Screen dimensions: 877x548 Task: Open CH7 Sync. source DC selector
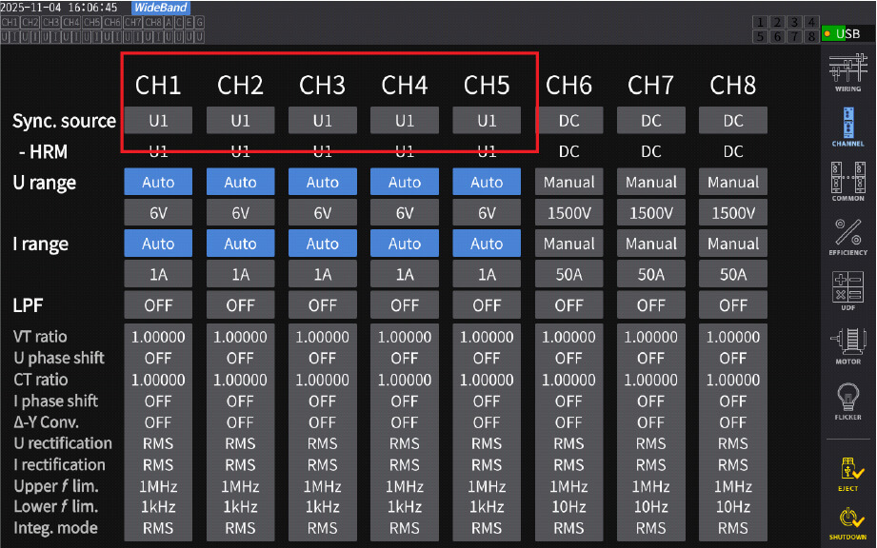point(650,121)
